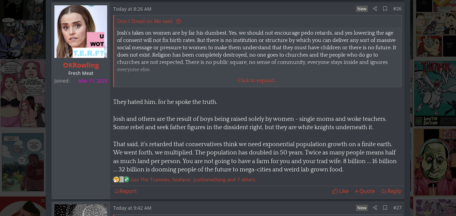This screenshot has width=456, height=216.
Task: Bookmark post #26
Action: [x=385, y=9]
